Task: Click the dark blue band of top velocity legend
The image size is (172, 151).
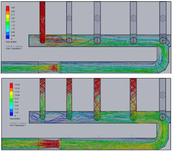Action: click(x=8, y=37)
